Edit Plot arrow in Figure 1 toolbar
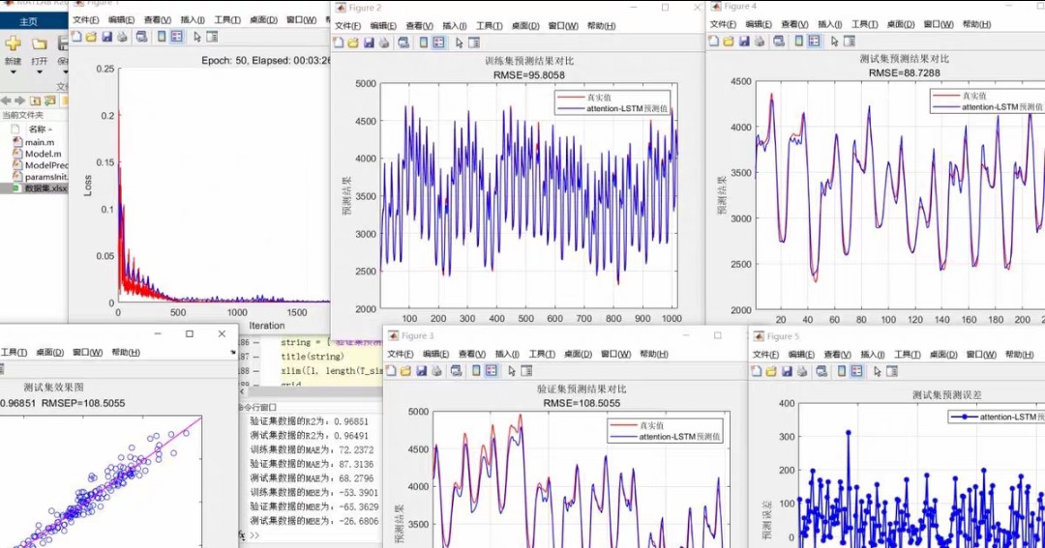The height and width of the screenshot is (548, 1045). (x=197, y=38)
